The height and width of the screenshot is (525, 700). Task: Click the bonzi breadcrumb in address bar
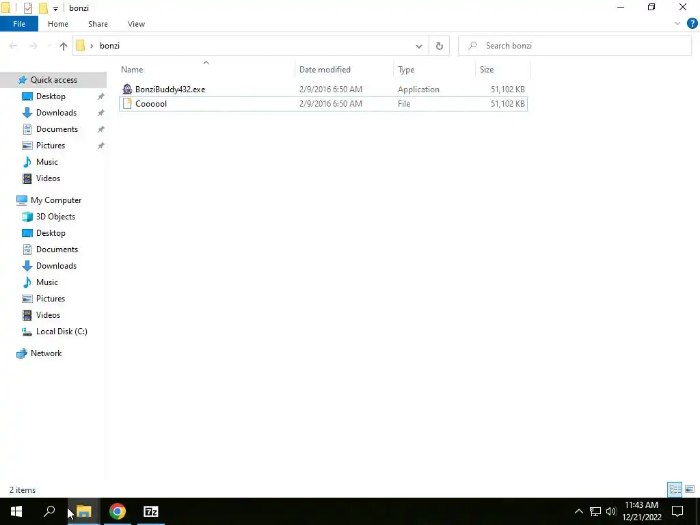109,46
